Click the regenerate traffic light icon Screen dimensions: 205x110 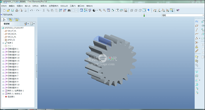(144, 15)
